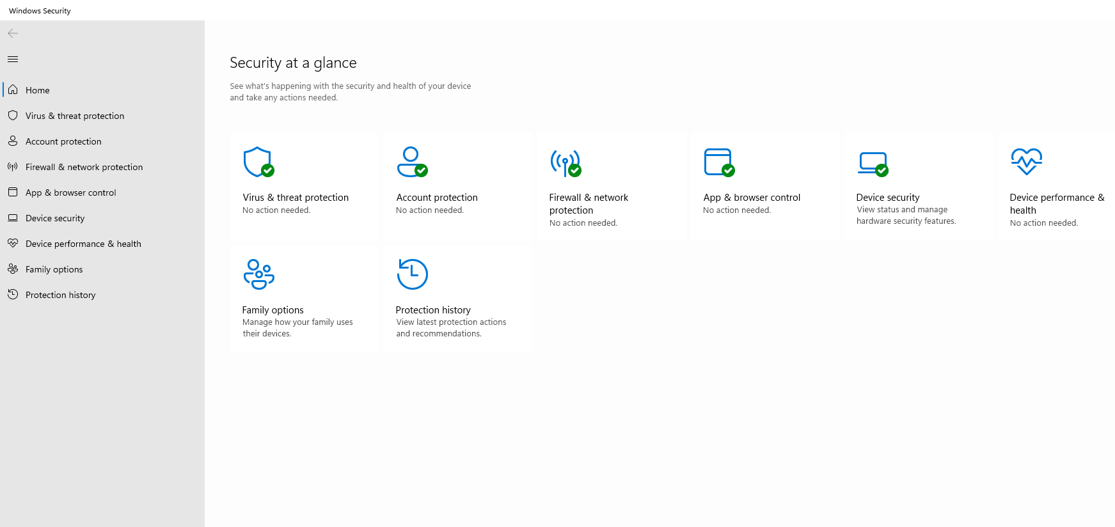Click the large clock icon on Protection history card
Image resolution: width=1115 pixels, height=527 pixels.
pos(413,274)
